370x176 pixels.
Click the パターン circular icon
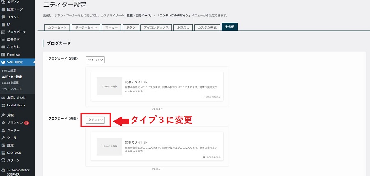(3, 160)
